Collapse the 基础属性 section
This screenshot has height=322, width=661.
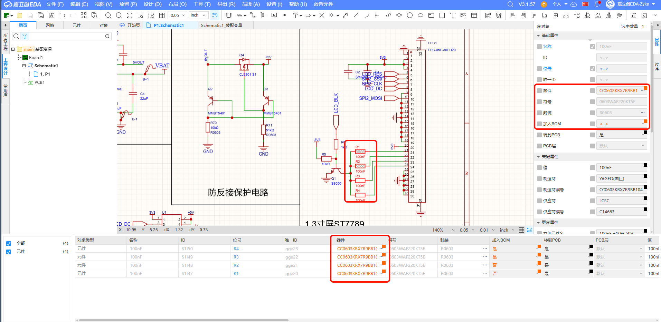538,36
